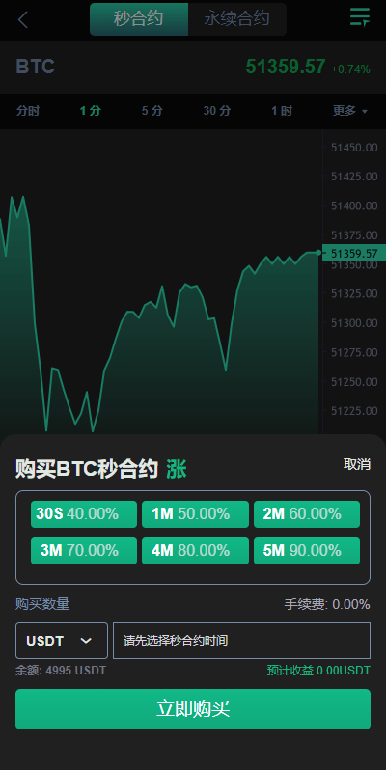Image resolution: width=386 pixels, height=770 pixels.
Task: Click the 立即购买 button
Action: click(193, 709)
